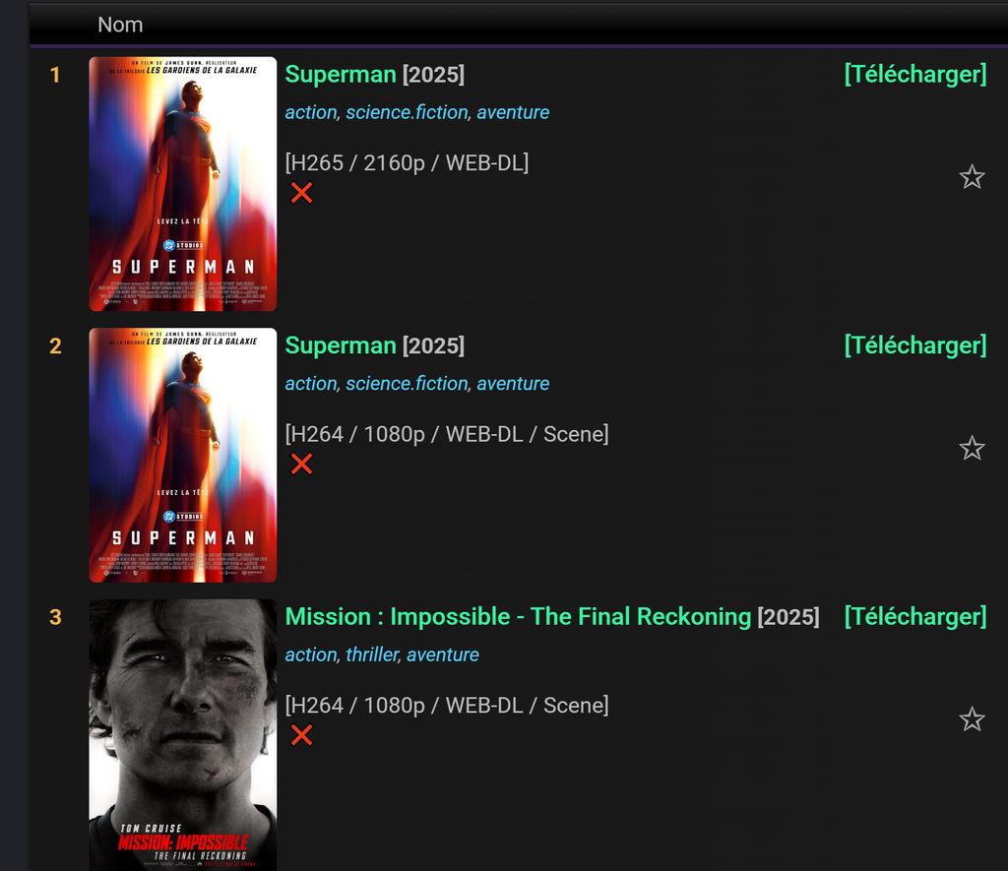The width and height of the screenshot is (1008, 871).
Task: Download the Superman 1080p Scene release
Action: (x=914, y=345)
